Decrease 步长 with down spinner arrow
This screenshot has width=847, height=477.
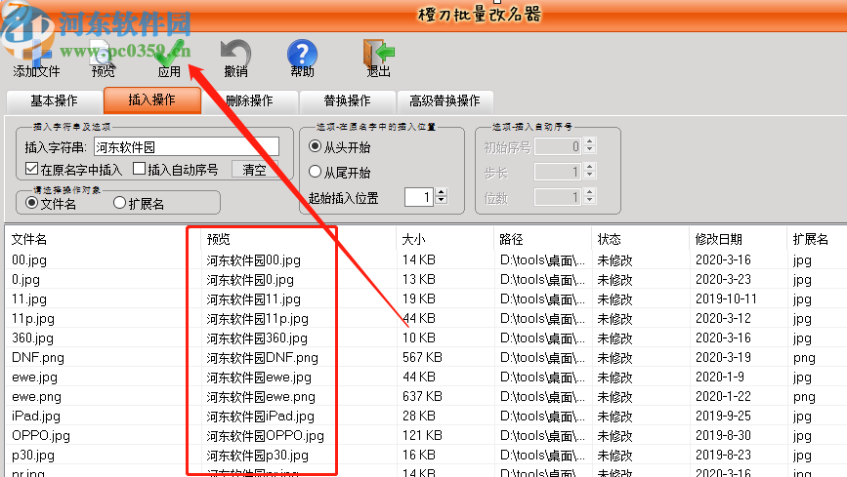pyautogui.click(x=590, y=176)
